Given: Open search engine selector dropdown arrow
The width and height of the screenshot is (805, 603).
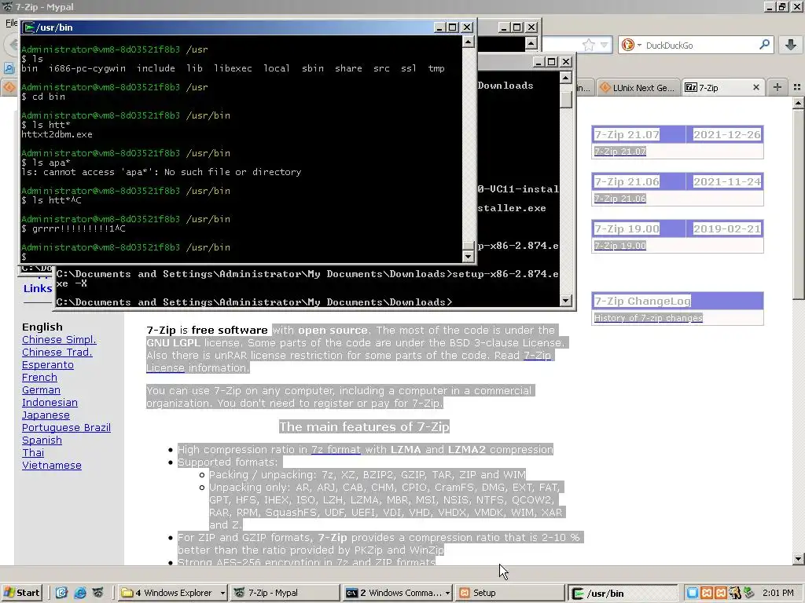Looking at the screenshot, I should 639,45.
